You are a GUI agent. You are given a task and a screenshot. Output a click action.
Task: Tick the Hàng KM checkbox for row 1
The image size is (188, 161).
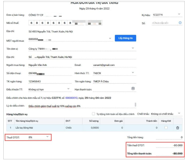click(166, 128)
